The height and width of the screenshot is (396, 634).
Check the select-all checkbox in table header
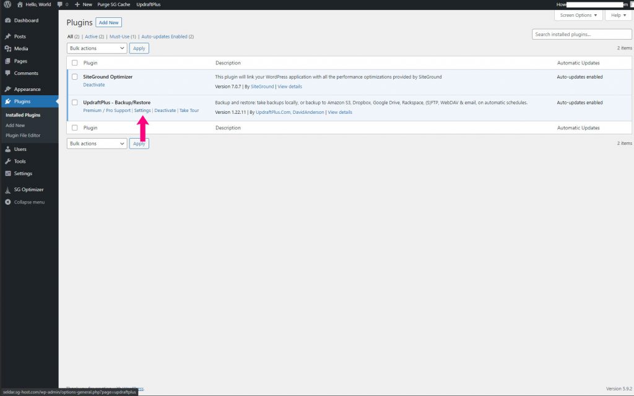tap(74, 62)
